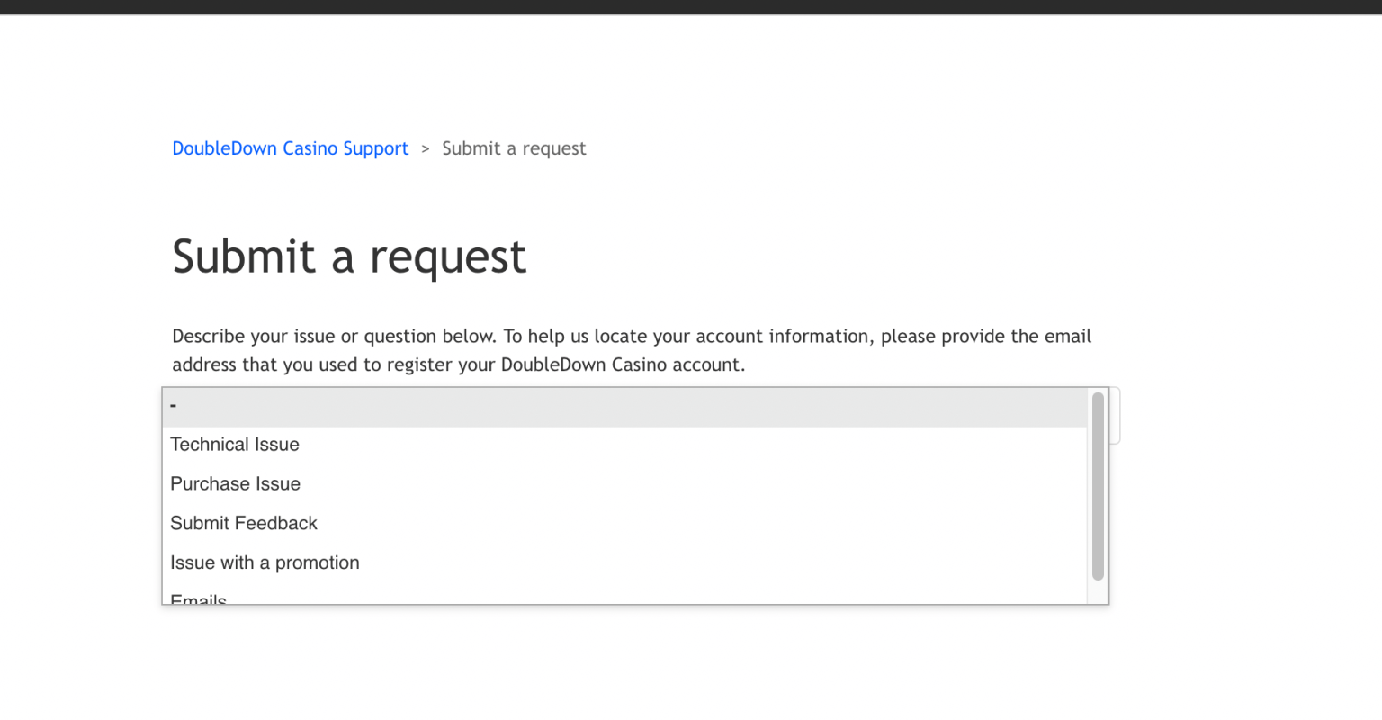This screenshot has height=720, width=1382.
Task: Choose the partially visible 'Emails' option
Action: [x=199, y=598]
